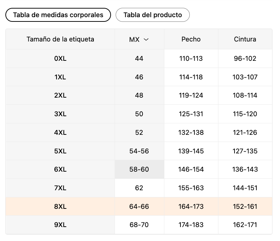280x241 pixels.
Task: Click the 64-66 MX size cell
Action: click(x=139, y=206)
